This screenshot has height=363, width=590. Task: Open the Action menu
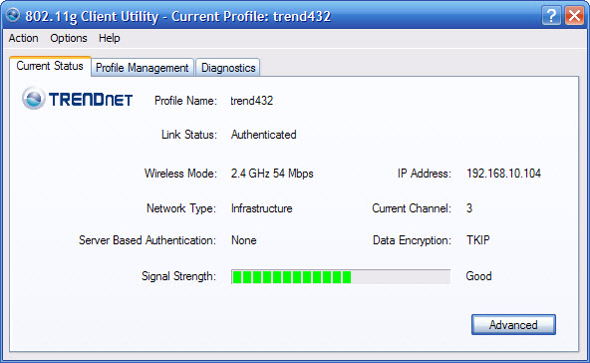pyautogui.click(x=23, y=38)
